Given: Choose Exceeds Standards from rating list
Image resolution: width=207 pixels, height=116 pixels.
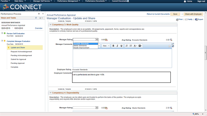Looking at the screenshot, I should coord(85,44).
